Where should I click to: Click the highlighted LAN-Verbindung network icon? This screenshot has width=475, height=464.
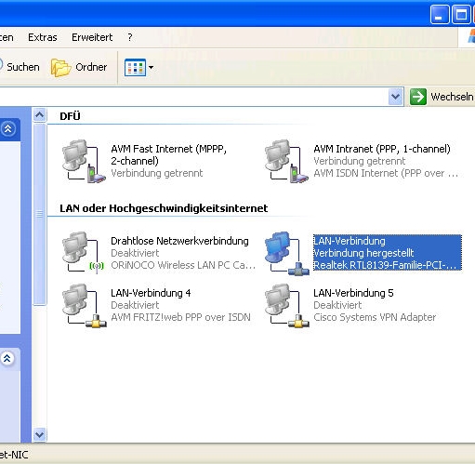point(286,253)
